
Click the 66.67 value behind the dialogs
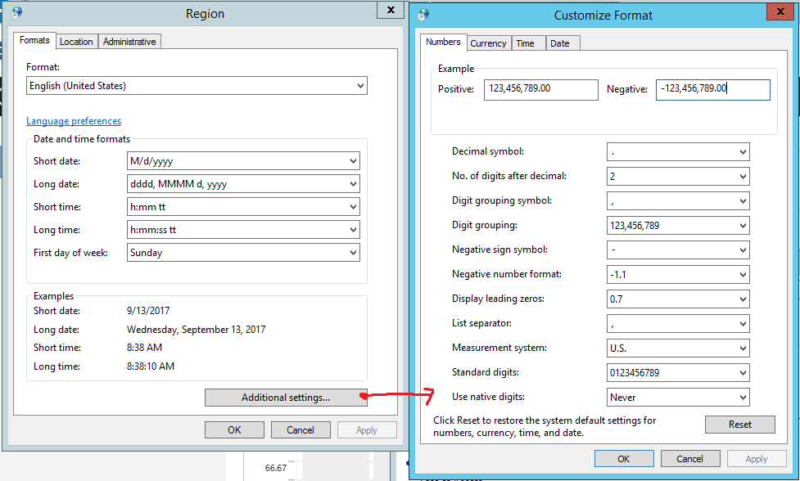275,468
